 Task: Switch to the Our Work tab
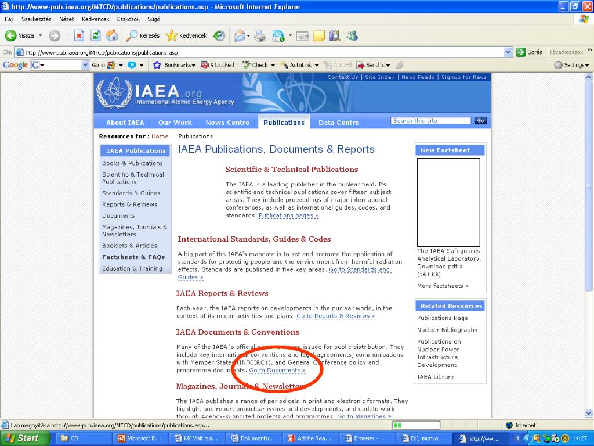[175, 123]
